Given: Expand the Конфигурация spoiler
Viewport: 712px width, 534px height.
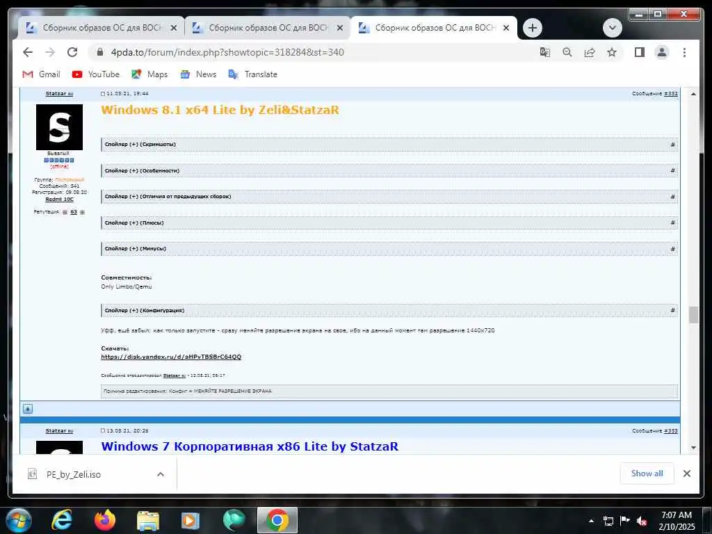Looking at the screenshot, I should pyautogui.click(x=389, y=311).
